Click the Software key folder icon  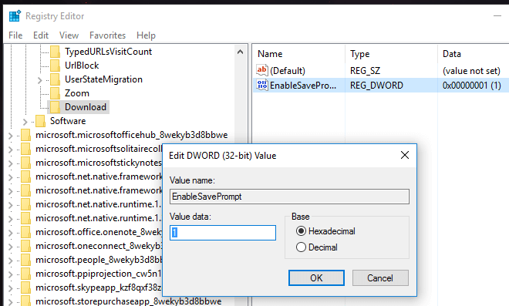(x=40, y=121)
